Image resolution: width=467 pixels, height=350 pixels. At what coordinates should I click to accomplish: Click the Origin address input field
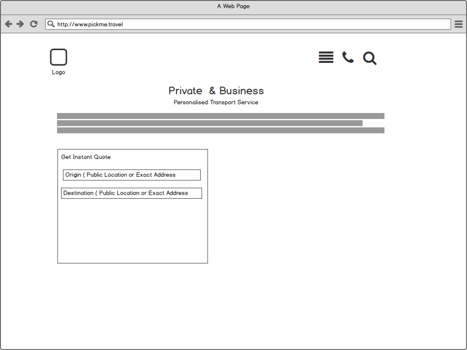[x=132, y=175]
